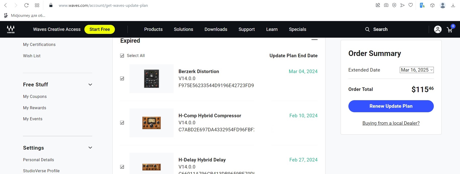460x174 pixels.
Task: Open the Downloads menu
Action: click(x=216, y=29)
